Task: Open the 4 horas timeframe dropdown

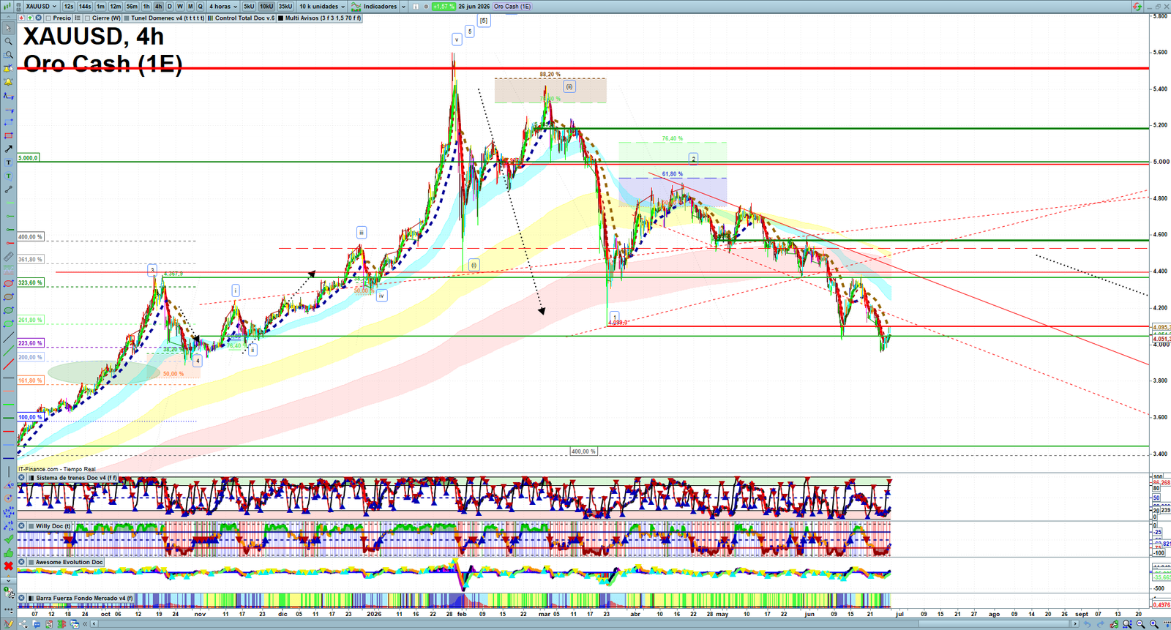Action: click(x=223, y=7)
